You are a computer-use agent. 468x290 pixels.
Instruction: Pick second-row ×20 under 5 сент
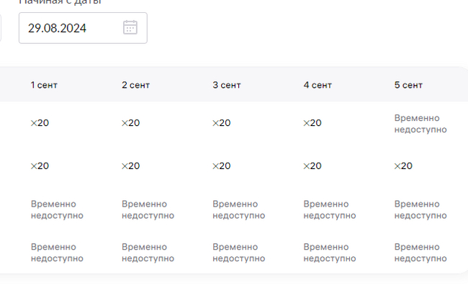pyautogui.click(x=403, y=166)
